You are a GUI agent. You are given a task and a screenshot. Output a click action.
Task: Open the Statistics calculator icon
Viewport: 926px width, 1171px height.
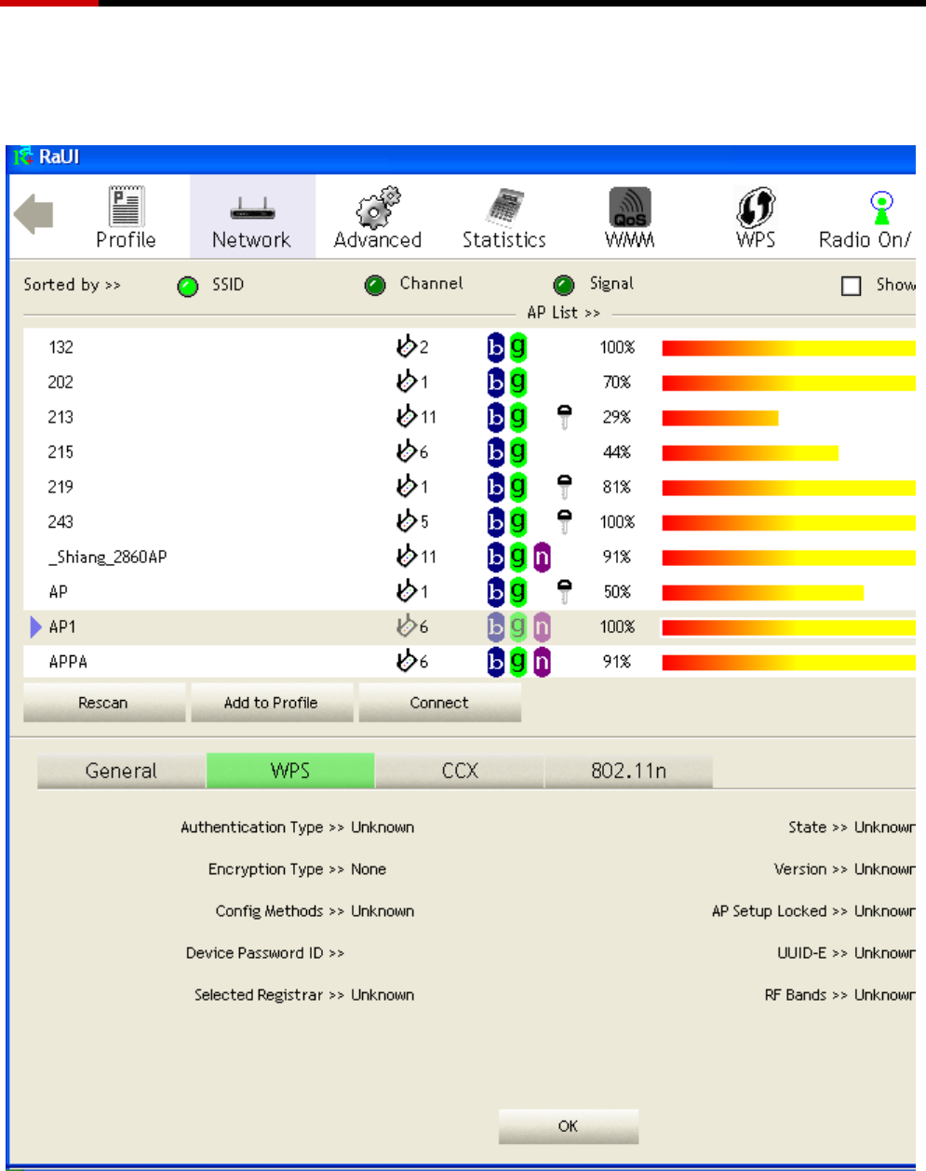pos(504,207)
